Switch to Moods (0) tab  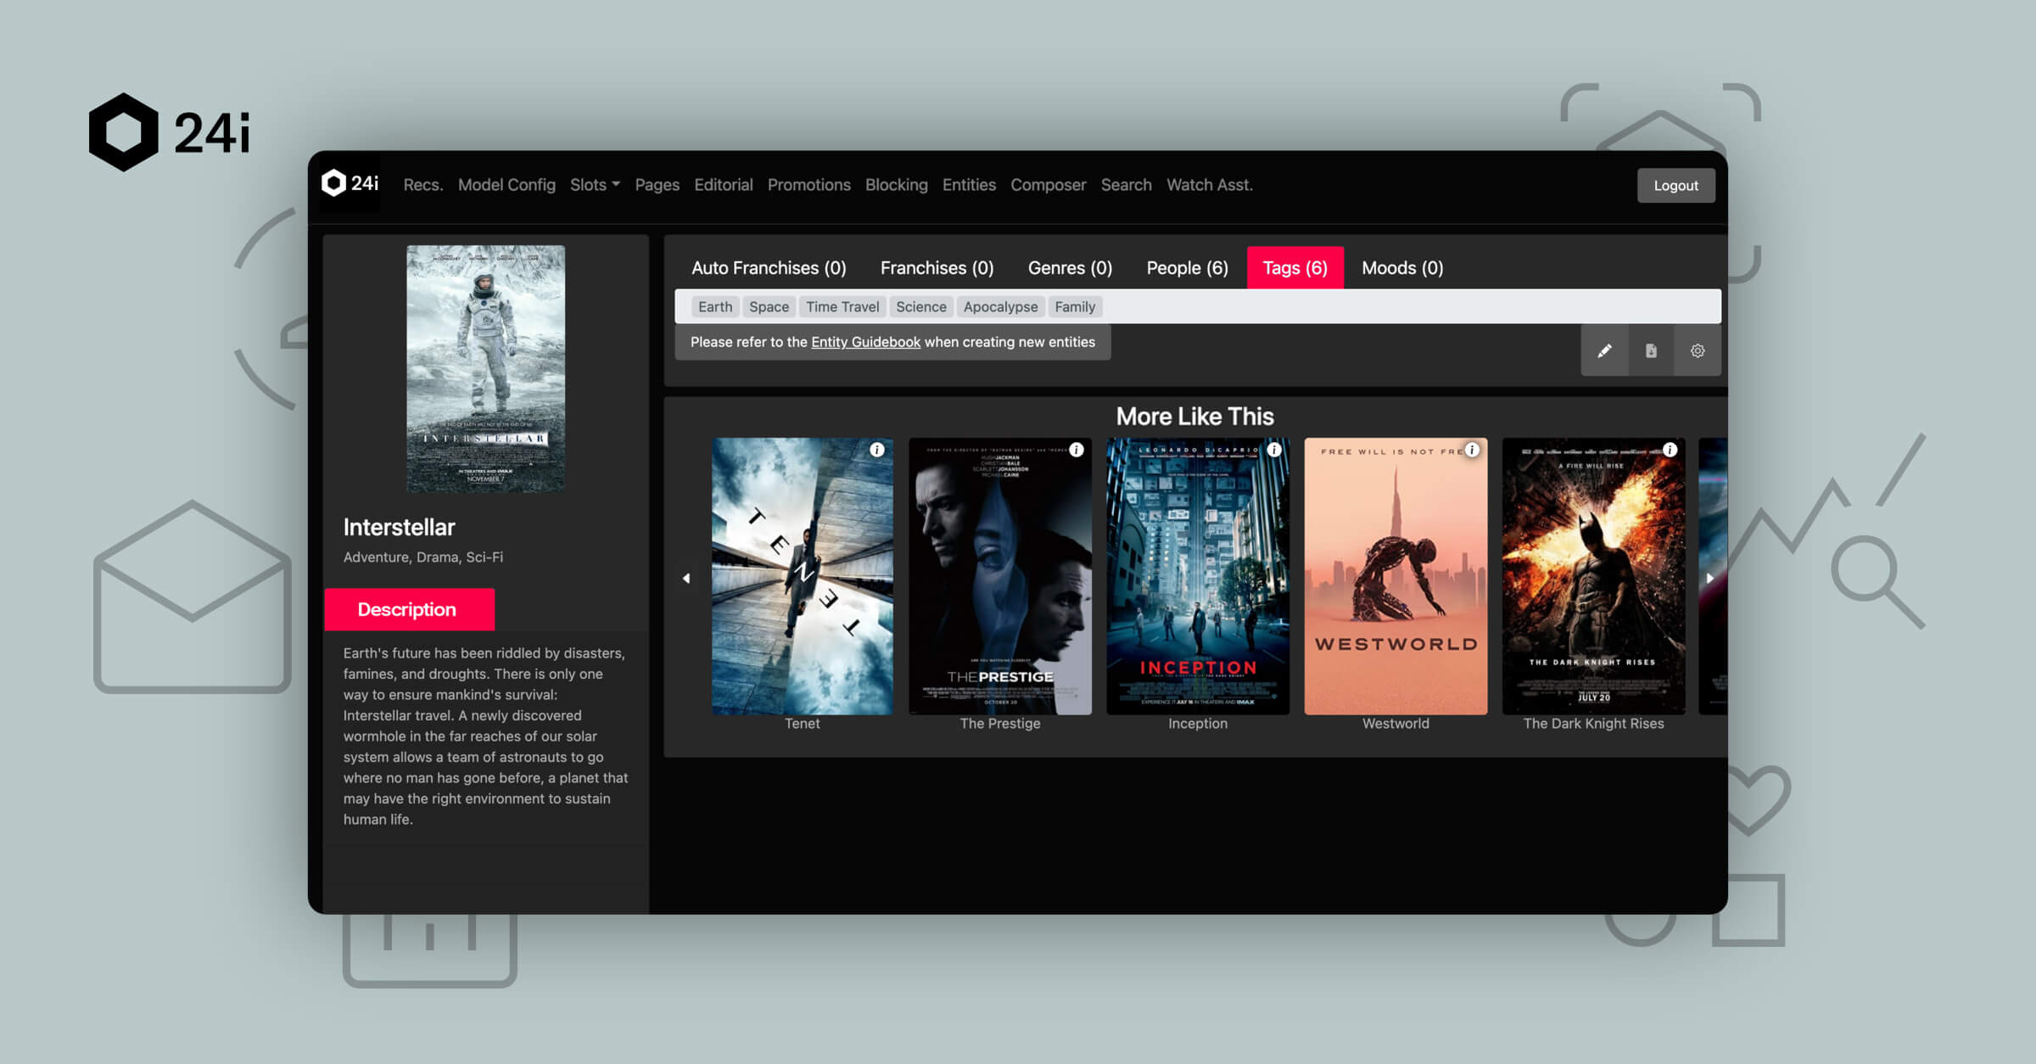[1402, 268]
